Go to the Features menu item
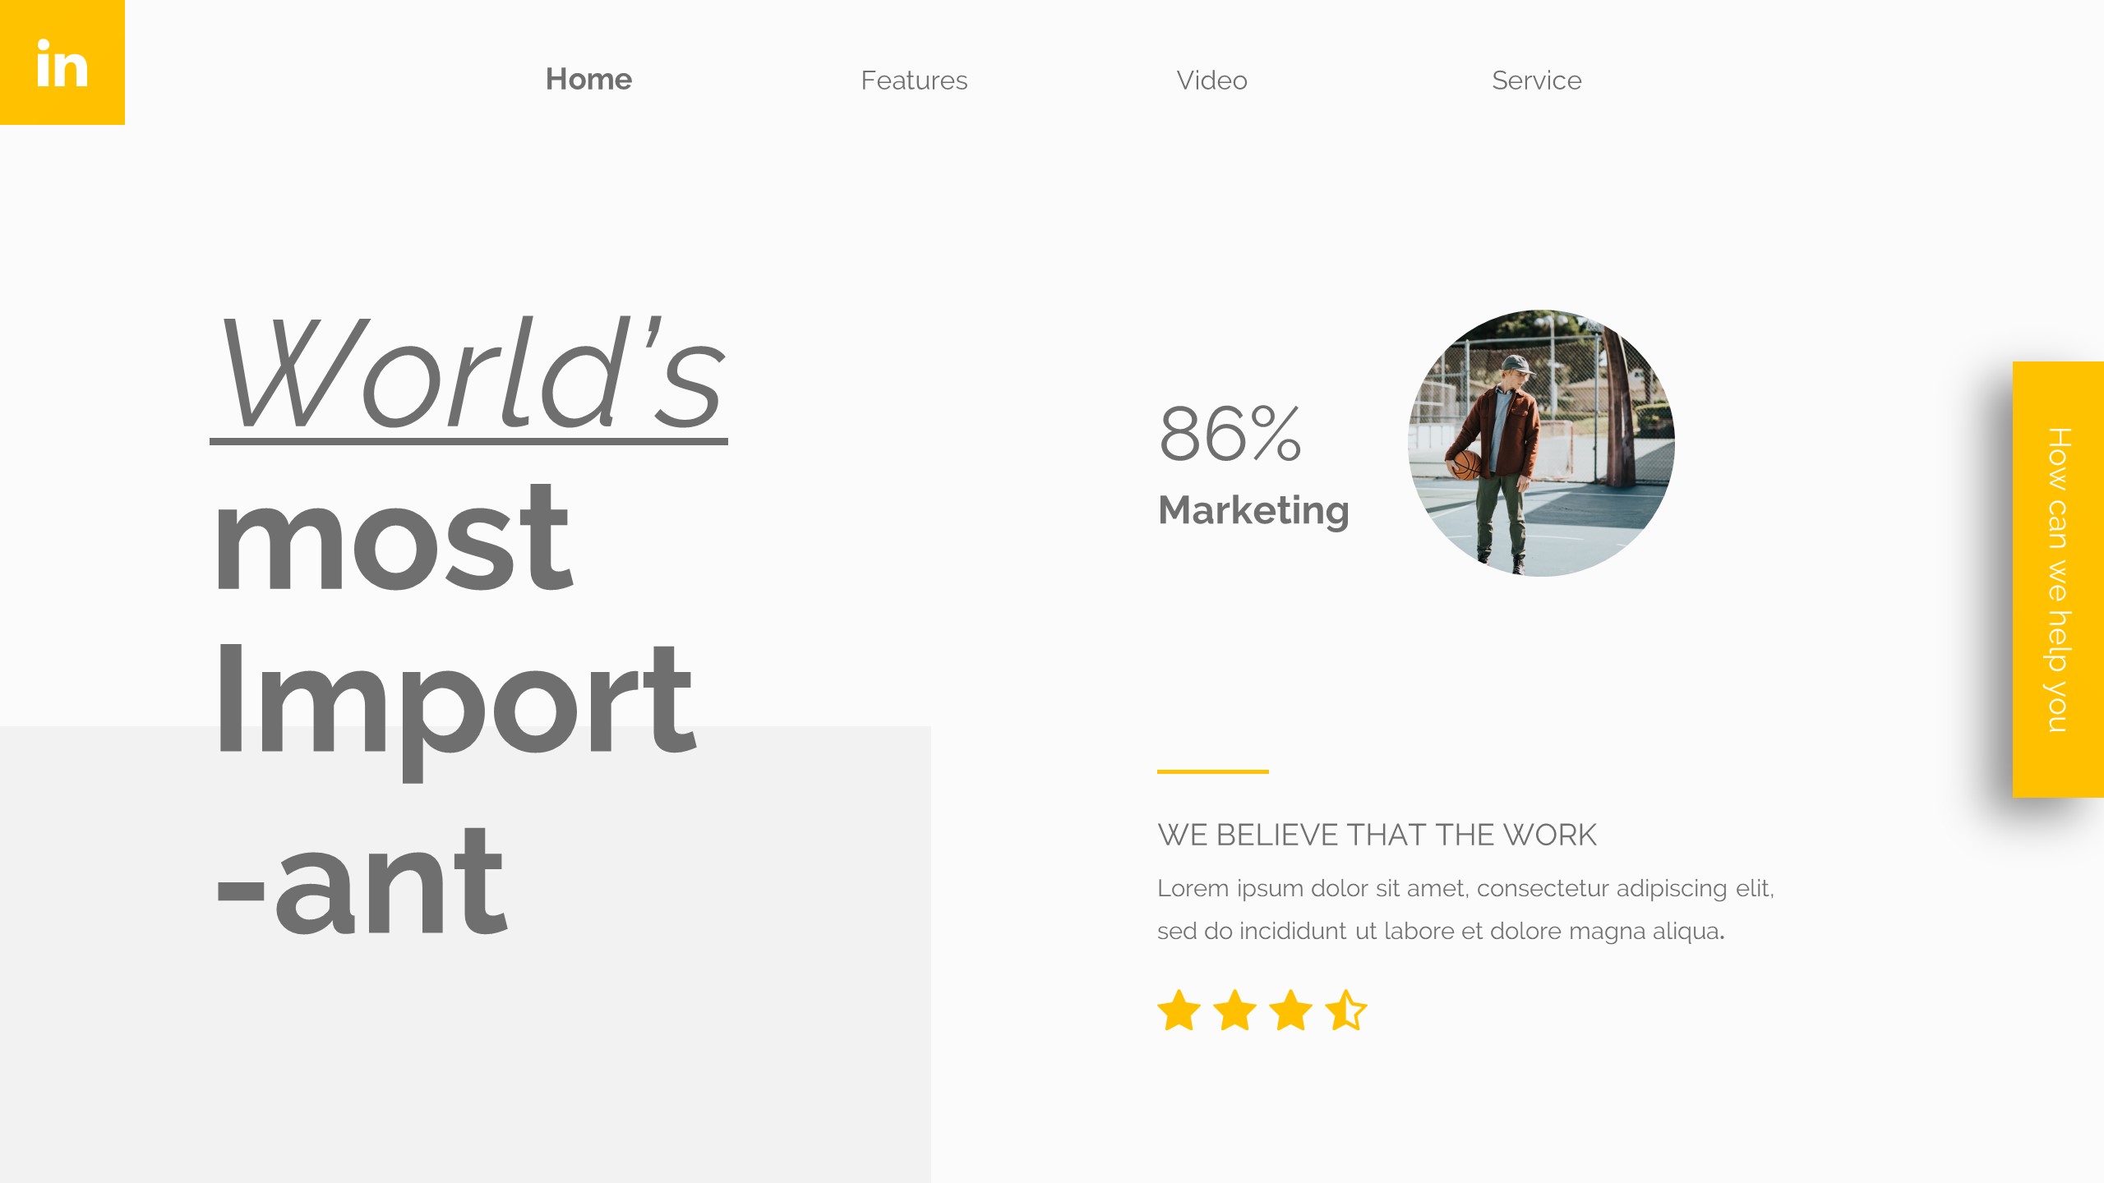The height and width of the screenshot is (1183, 2104). coord(914,81)
